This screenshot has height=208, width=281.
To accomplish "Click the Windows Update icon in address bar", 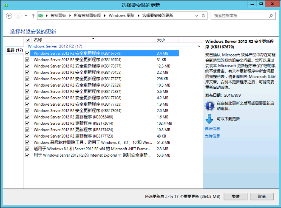I will click(x=41, y=16).
